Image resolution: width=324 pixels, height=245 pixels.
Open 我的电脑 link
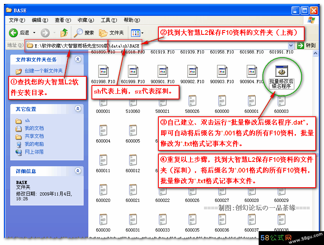click(34, 144)
